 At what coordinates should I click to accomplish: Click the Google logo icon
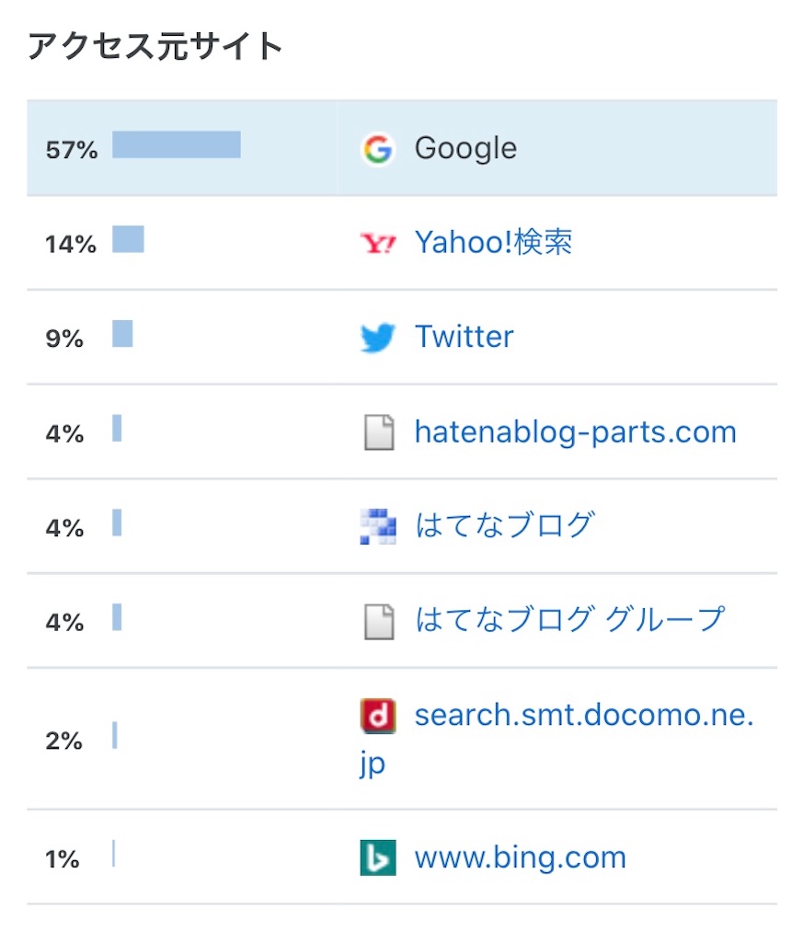pos(378,149)
